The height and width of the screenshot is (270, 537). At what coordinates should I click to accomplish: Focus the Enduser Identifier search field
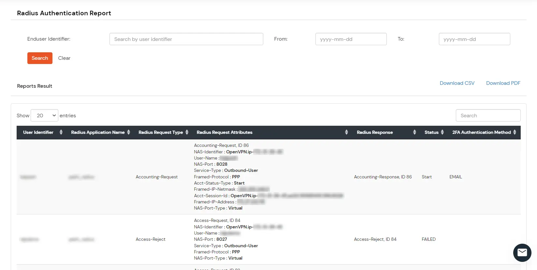pyautogui.click(x=186, y=39)
